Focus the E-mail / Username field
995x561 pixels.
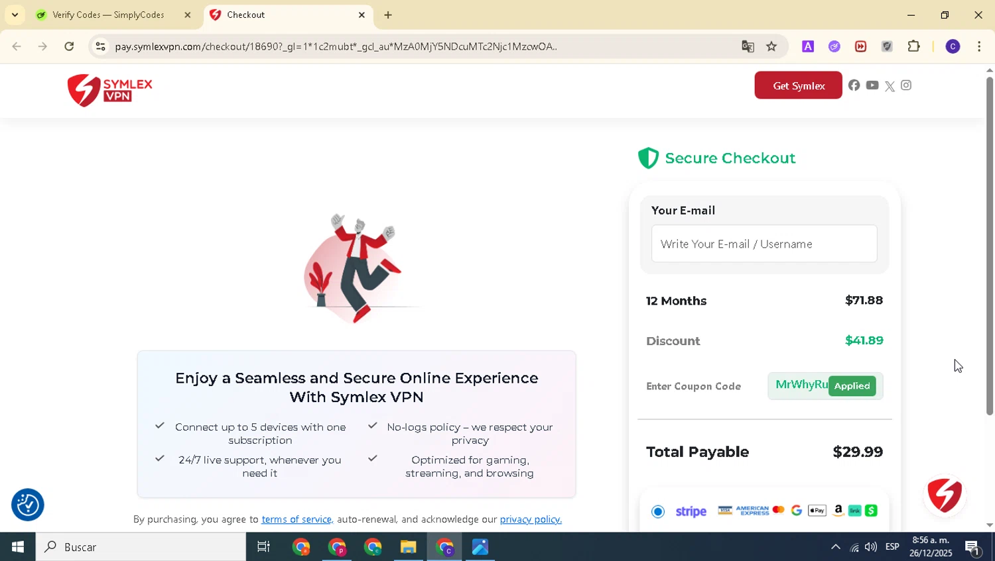[764, 244]
